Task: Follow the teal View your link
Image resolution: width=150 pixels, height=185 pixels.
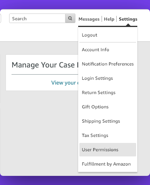Action: [65, 83]
